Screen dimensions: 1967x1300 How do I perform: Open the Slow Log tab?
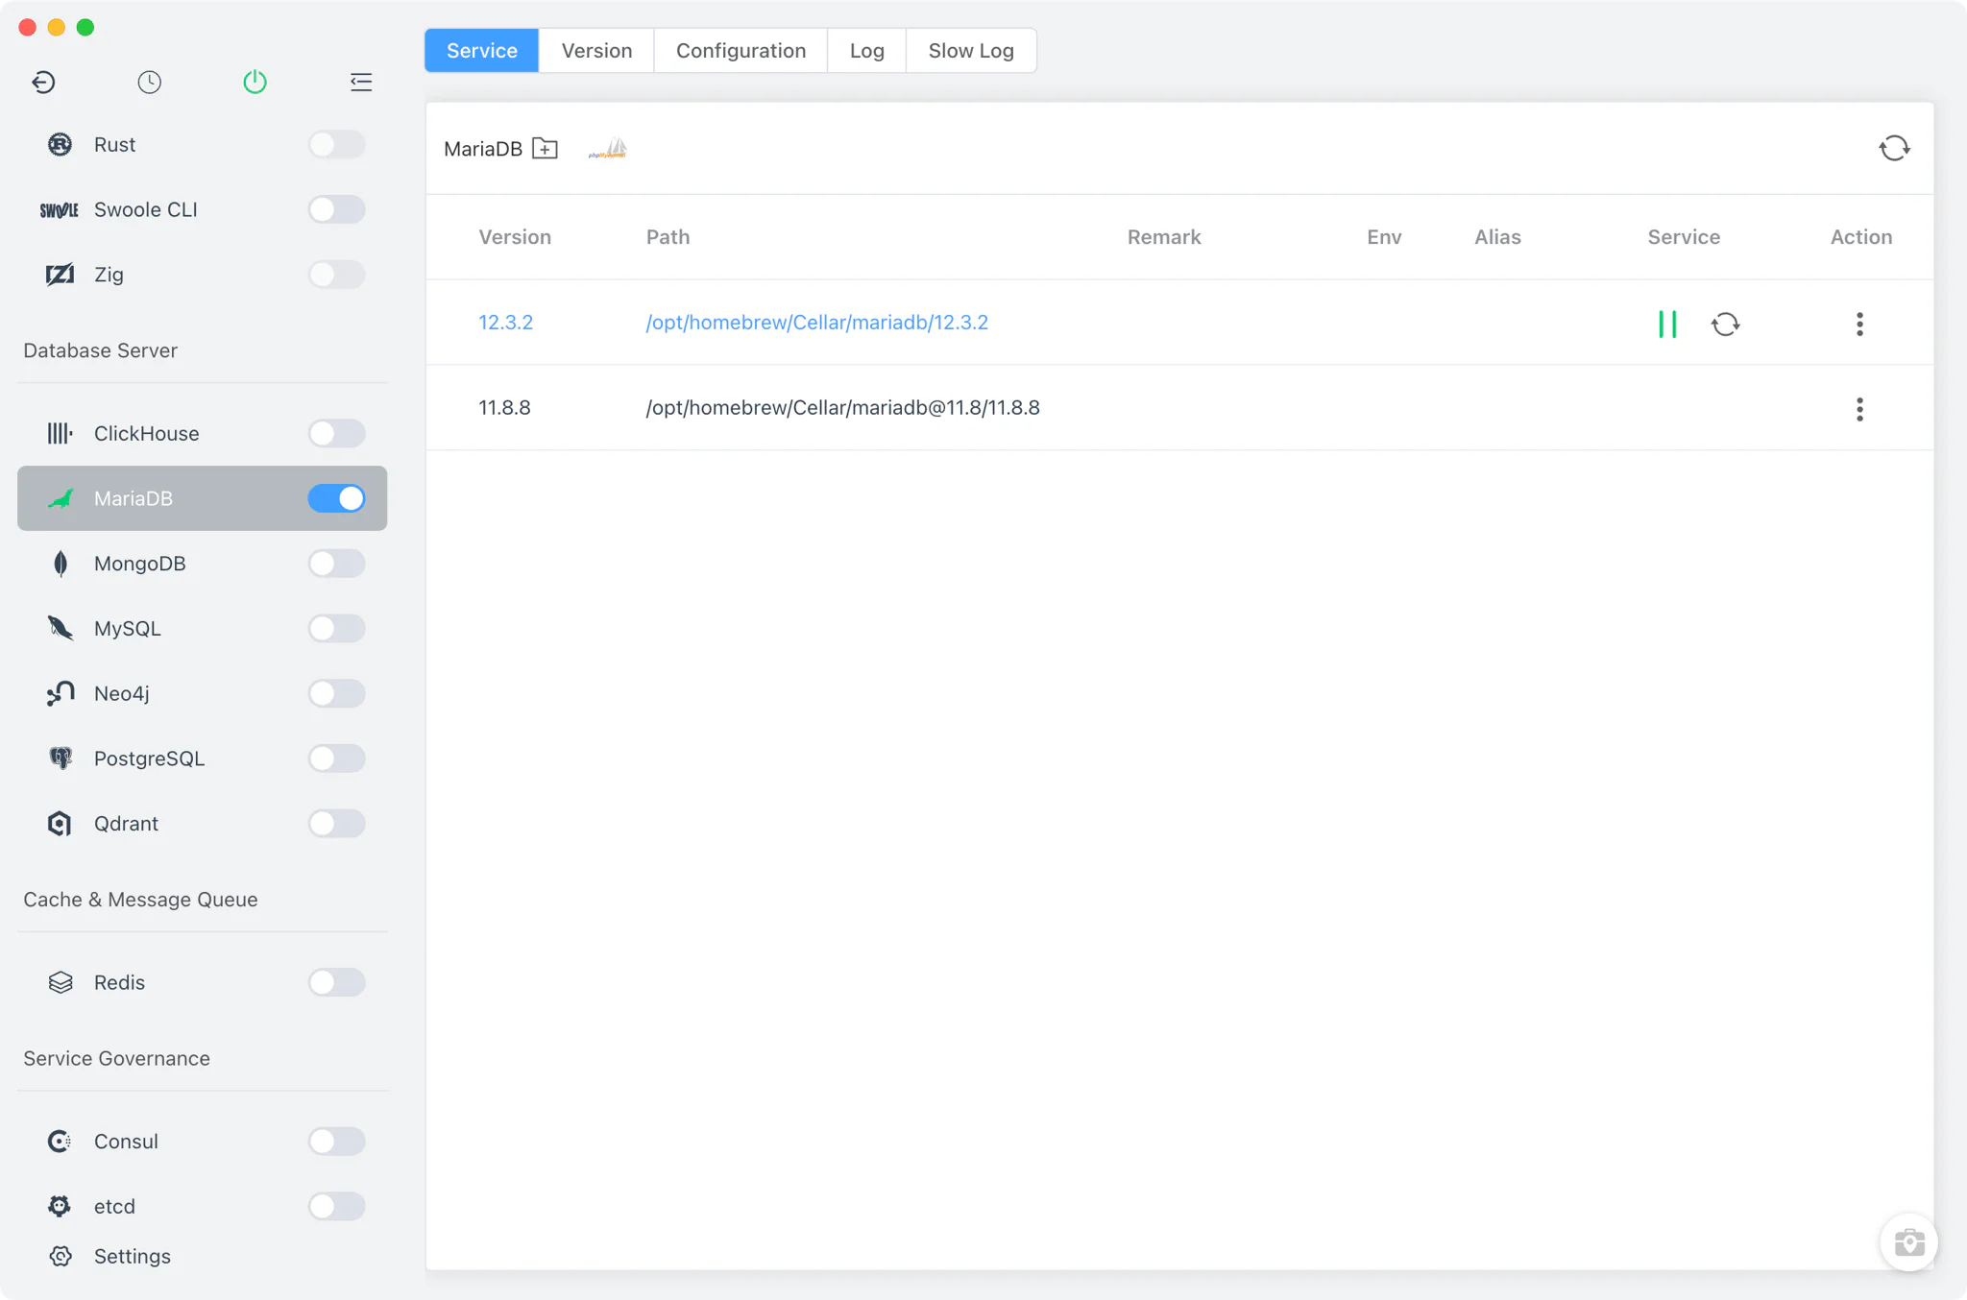(x=971, y=51)
